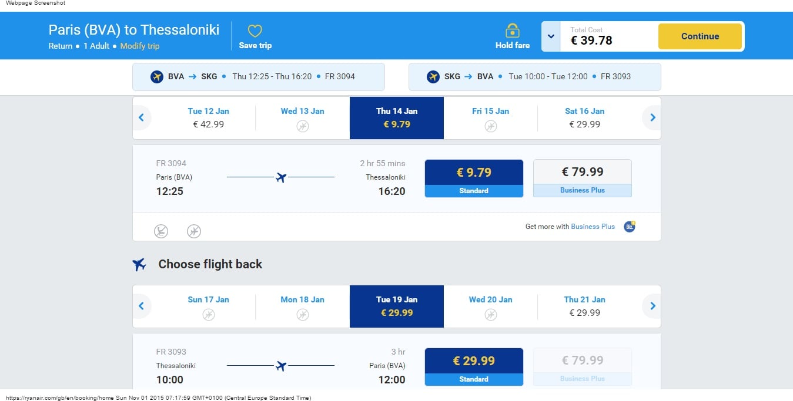
Task: Click the heart Save trip icon
Action: (255, 31)
